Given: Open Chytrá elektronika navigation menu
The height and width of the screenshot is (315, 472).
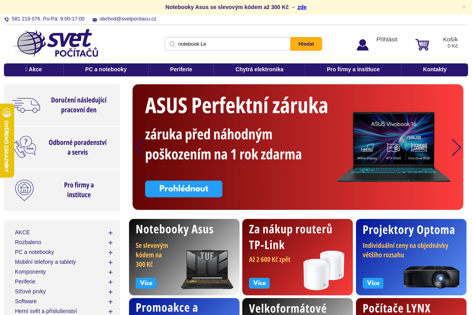Looking at the screenshot, I should [259, 70].
